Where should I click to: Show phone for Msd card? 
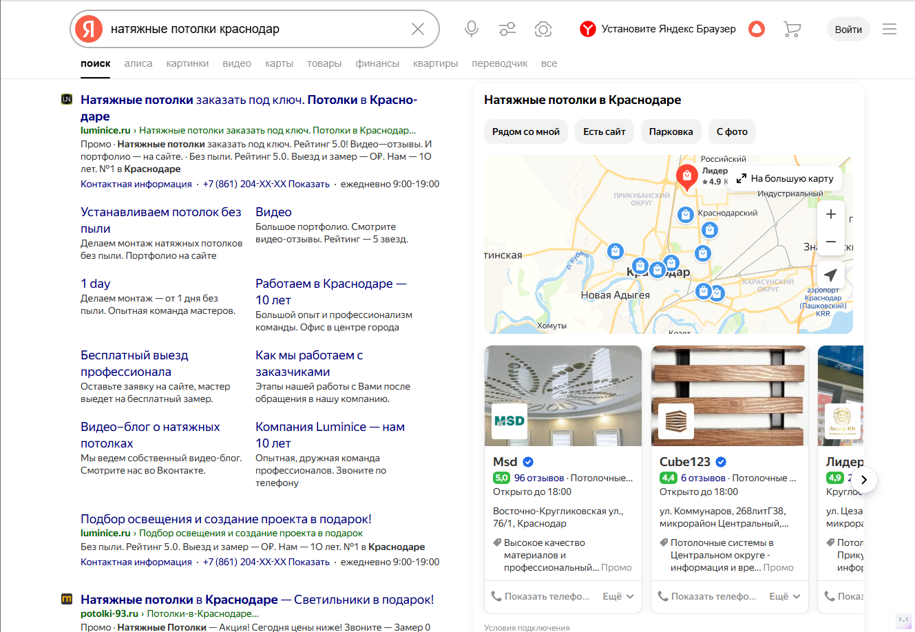[x=540, y=596]
